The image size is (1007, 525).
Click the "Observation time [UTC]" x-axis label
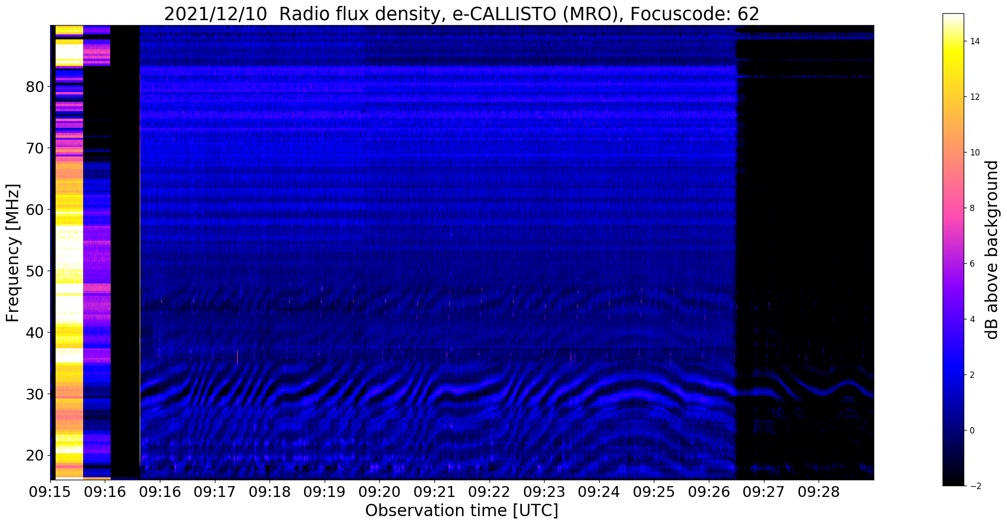(461, 511)
